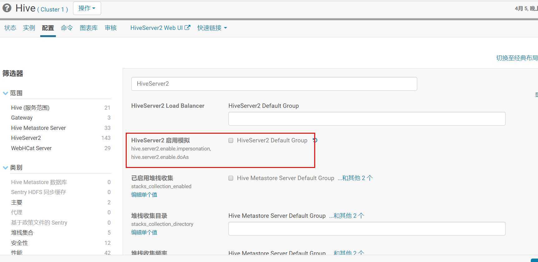The height and width of the screenshot is (262, 538).
Task: Click the 切换至经典布局 link
Action: click(517, 58)
